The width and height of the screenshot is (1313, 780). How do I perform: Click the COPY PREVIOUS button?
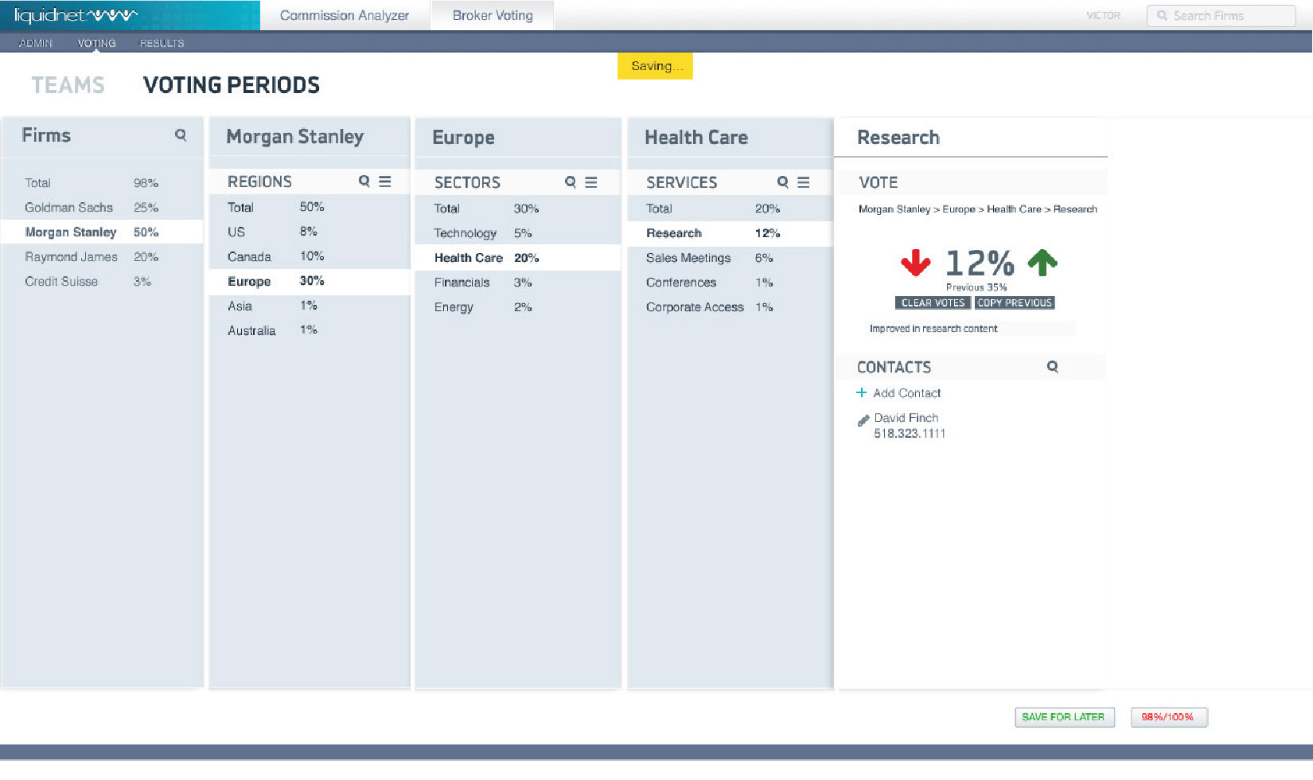[1015, 303]
